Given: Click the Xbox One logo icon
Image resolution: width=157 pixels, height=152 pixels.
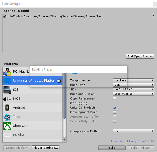Looking at the screenshot, I should click(7, 126).
